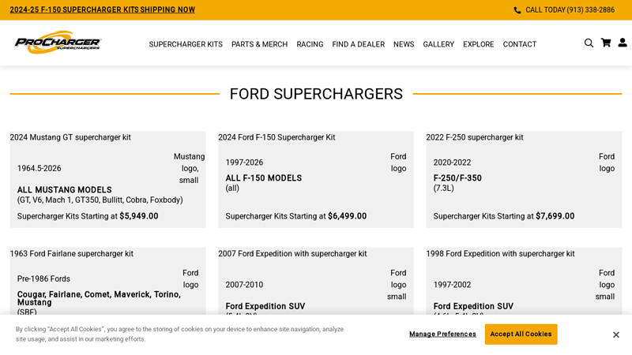
Task: Click Ford logo in F-150 card
Action: [398, 163]
